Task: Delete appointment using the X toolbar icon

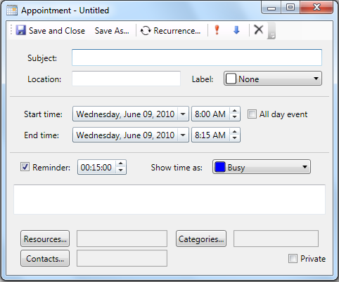Action: [259, 29]
